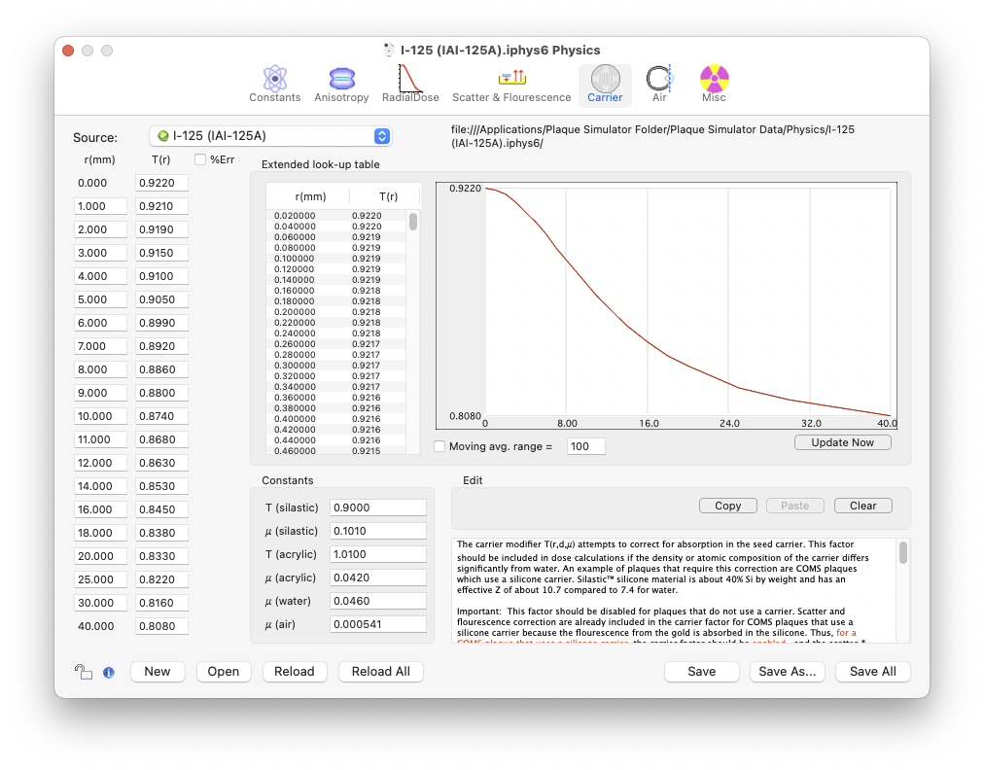Open the Constants physics pane

pyautogui.click(x=274, y=84)
